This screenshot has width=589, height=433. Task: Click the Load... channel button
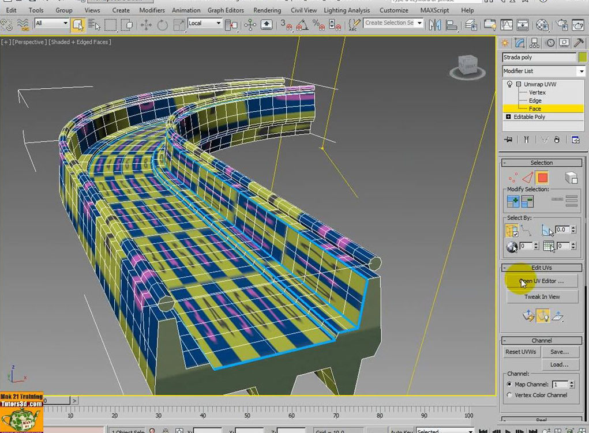pyautogui.click(x=560, y=364)
